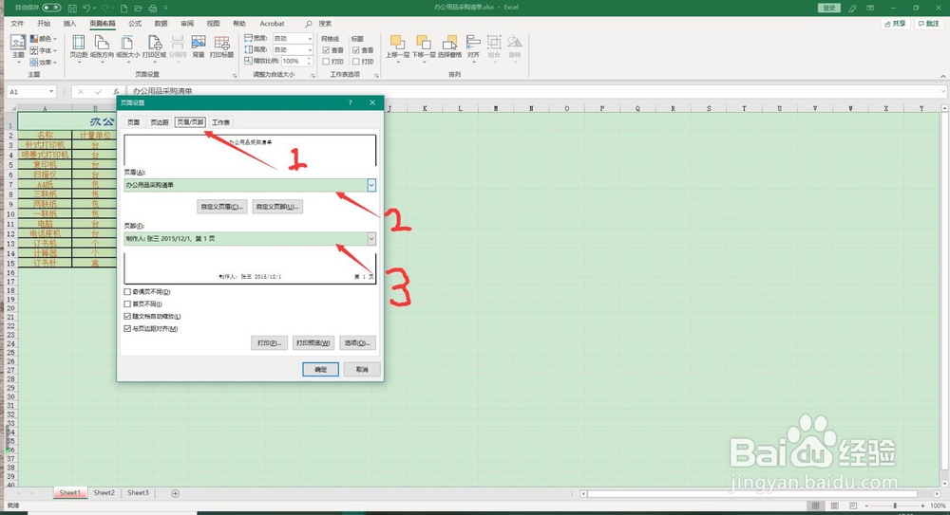
Task: Confirm dialog with 确定 (OK) button
Action: 320,370
